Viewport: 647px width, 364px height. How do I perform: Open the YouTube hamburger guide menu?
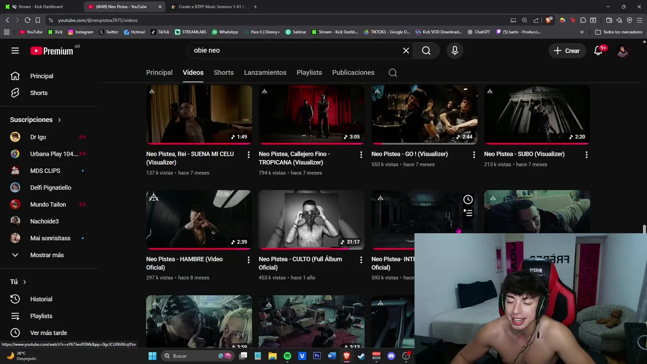pyautogui.click(x=15, y=51)
